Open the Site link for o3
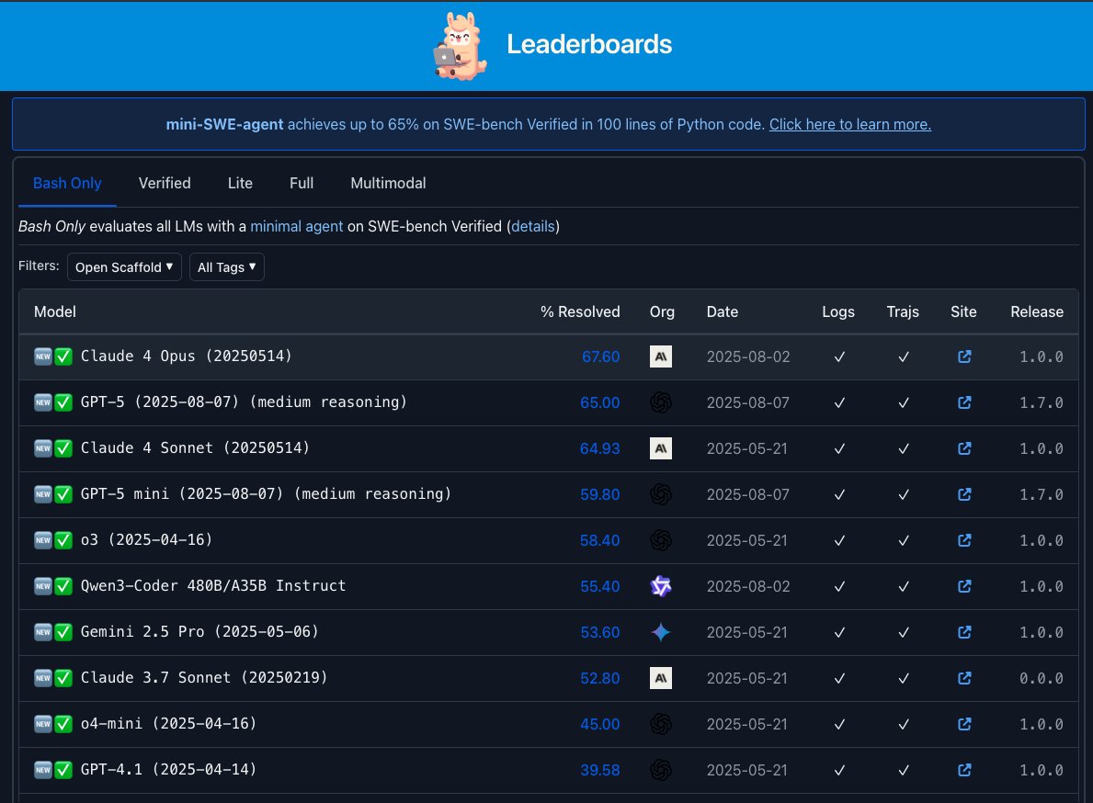The width and height of the screenshot is (1093, 803). tap(963, 540)
